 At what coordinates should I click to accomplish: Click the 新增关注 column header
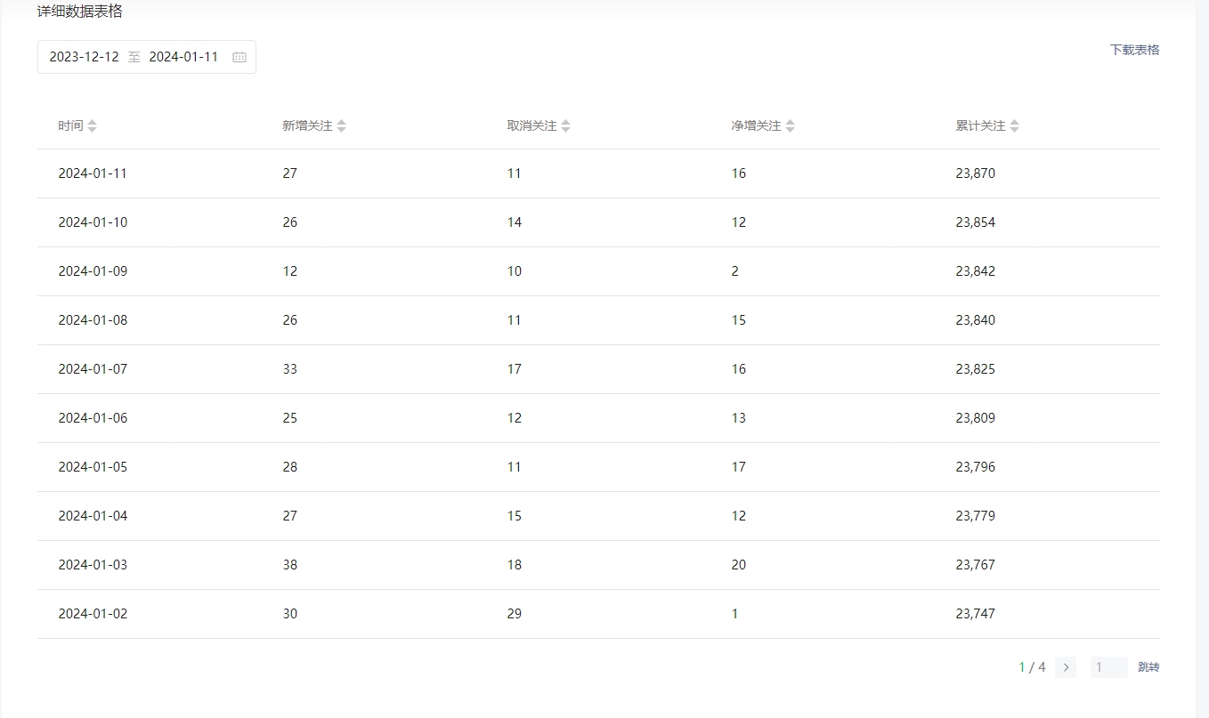[x=307, y=126]
